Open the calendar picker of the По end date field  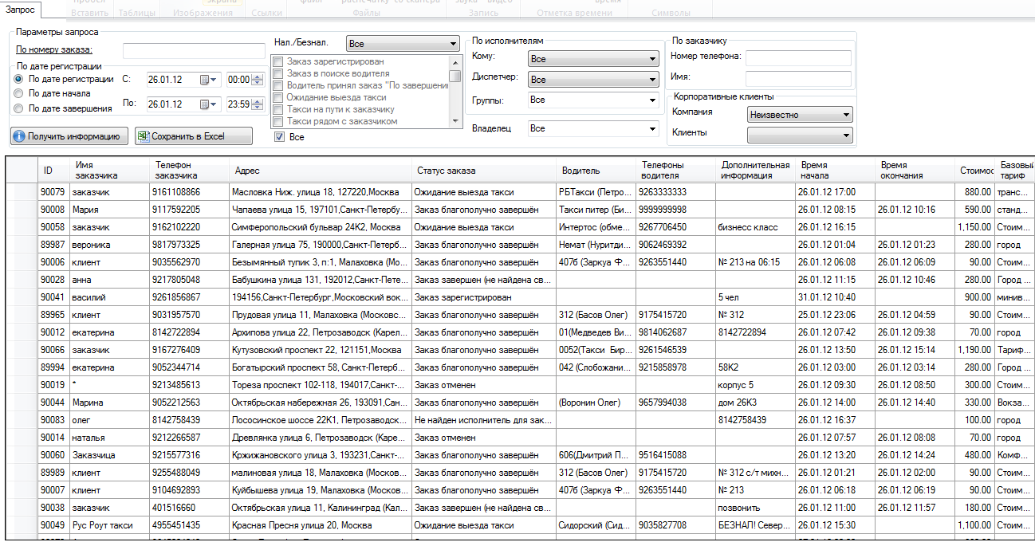209,104
